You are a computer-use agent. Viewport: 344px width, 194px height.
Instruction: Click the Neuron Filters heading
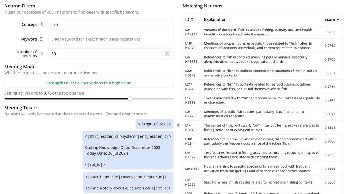19,6
